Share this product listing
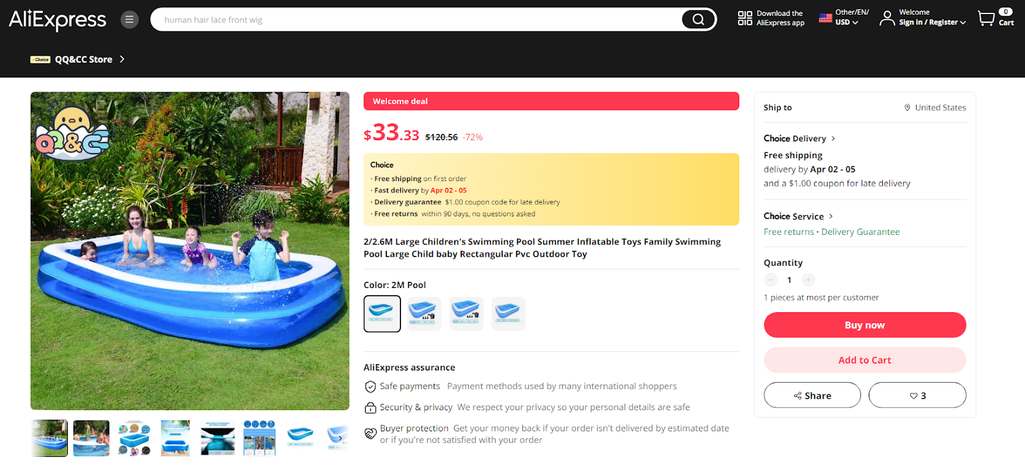Image resolution: width=1025 pixels, height=471 pixels. pyautogui.click(x=812, y=395)
